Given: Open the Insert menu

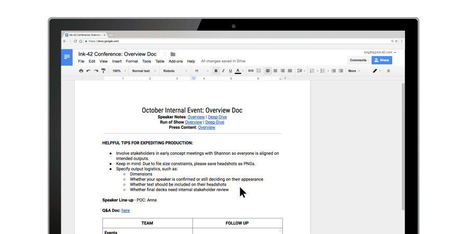Looking at the screenshot, I should (116, 61).
